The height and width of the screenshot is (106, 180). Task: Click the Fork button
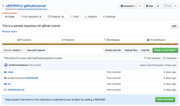[168, 6]
